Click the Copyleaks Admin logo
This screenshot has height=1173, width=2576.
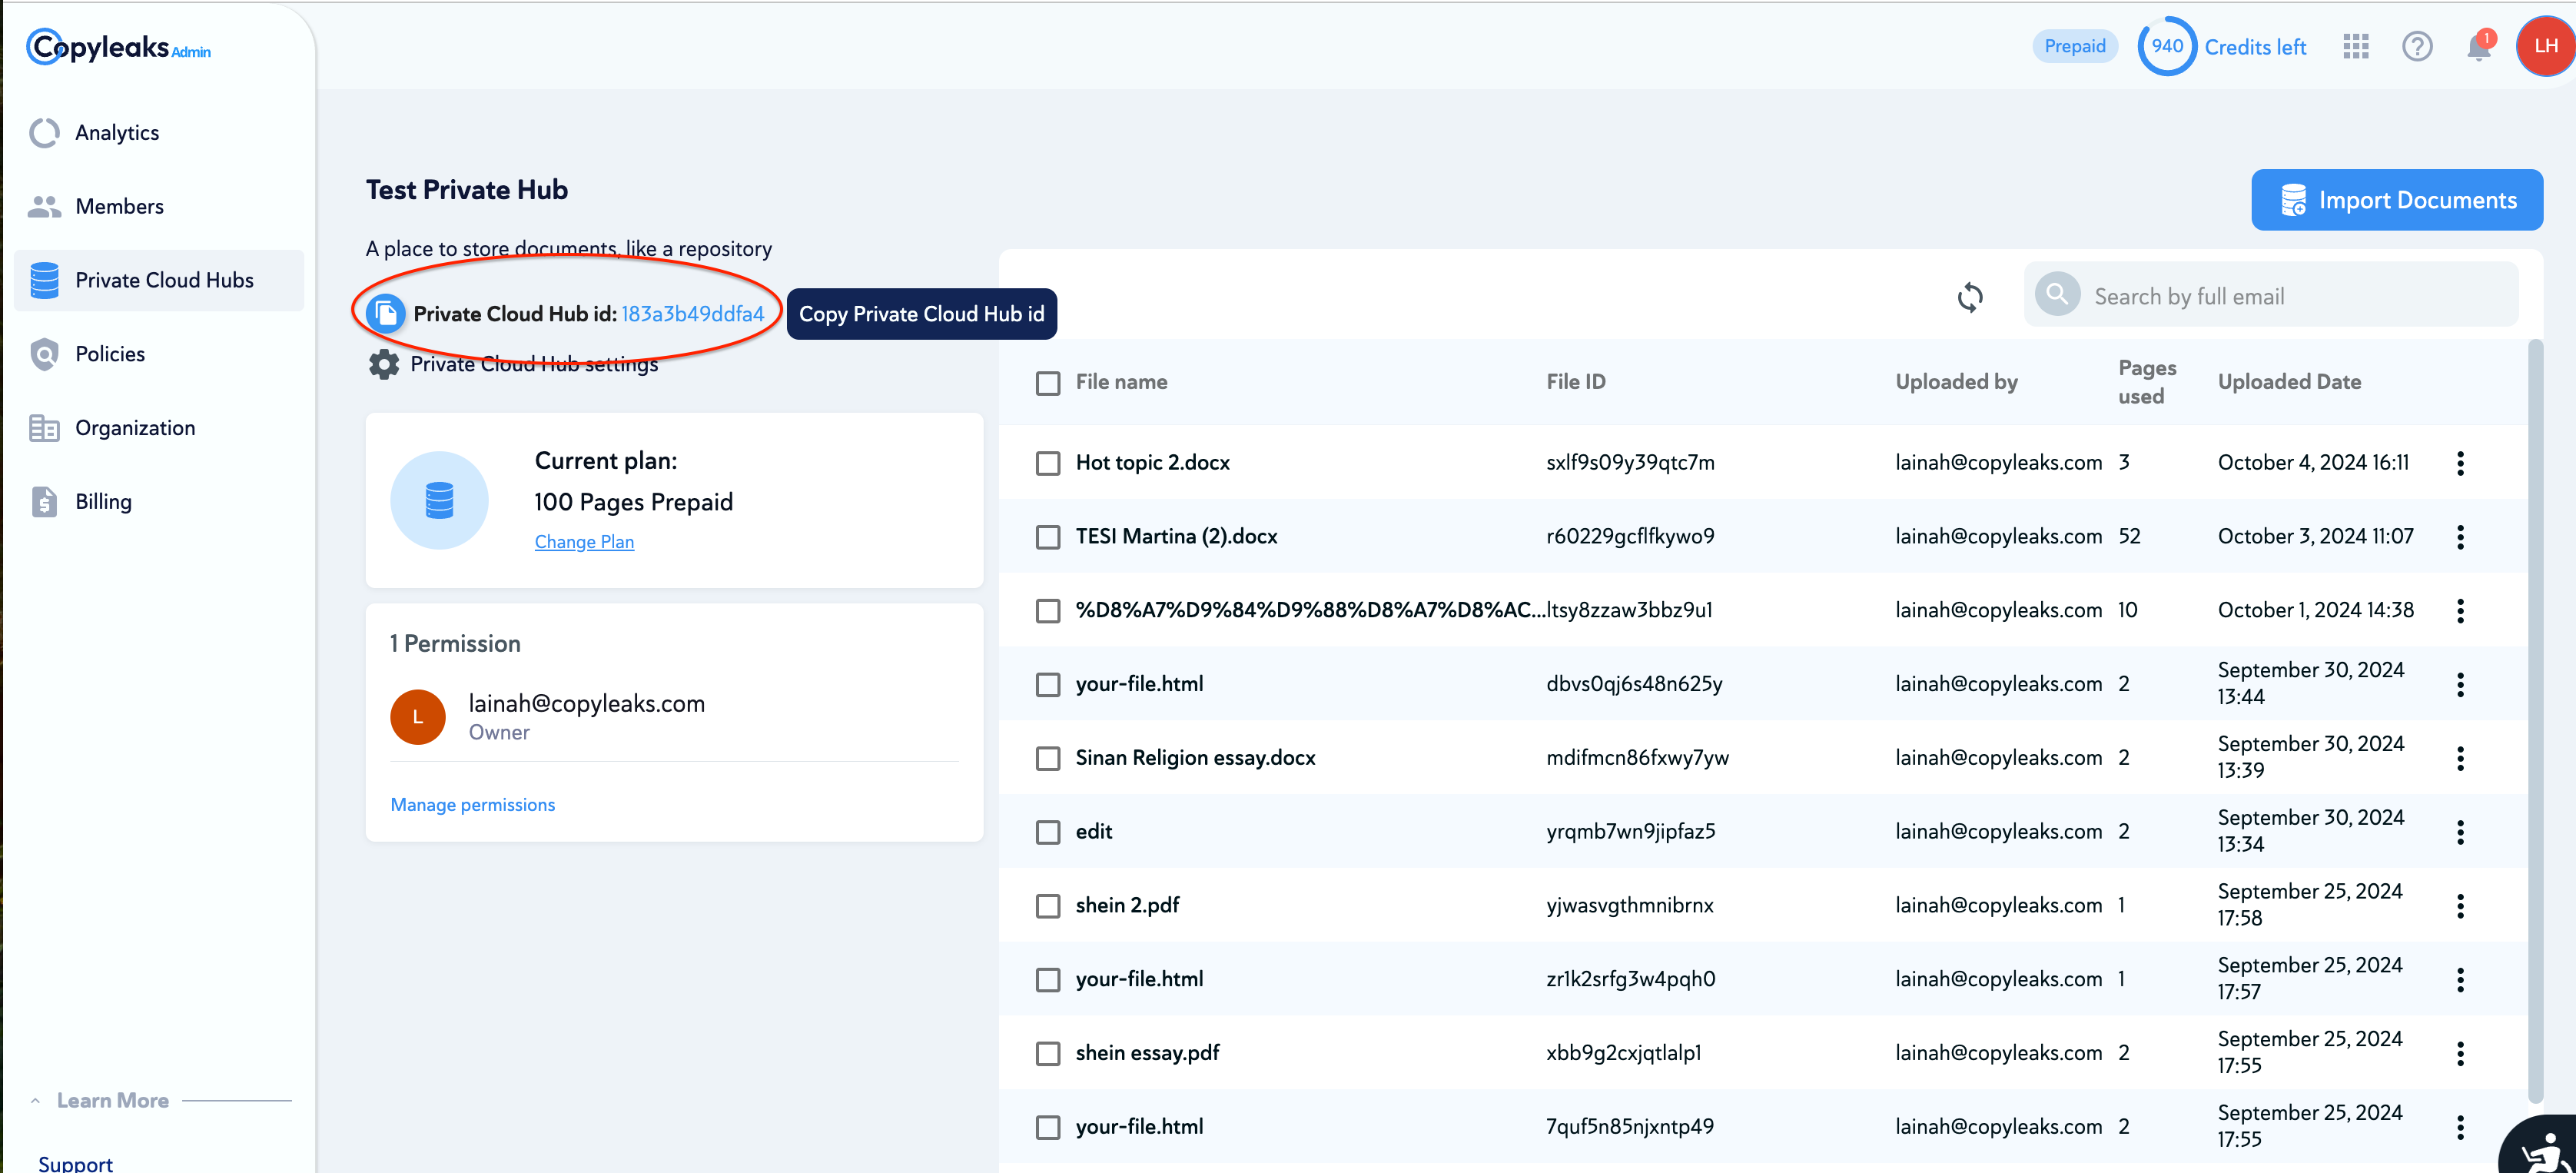119,47
